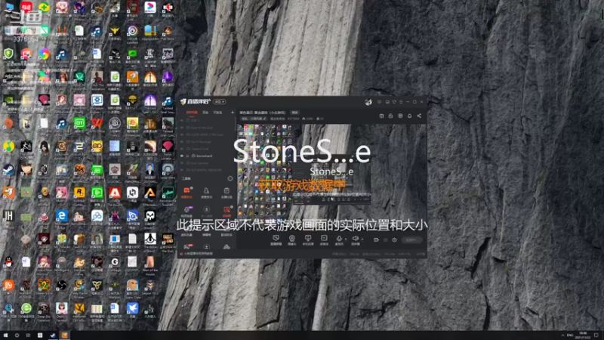Open the JH desktop shortcut

pos(8,216)
